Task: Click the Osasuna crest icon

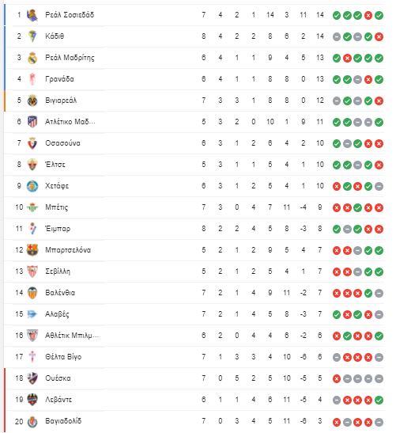Action: click(x=32, y=143)
